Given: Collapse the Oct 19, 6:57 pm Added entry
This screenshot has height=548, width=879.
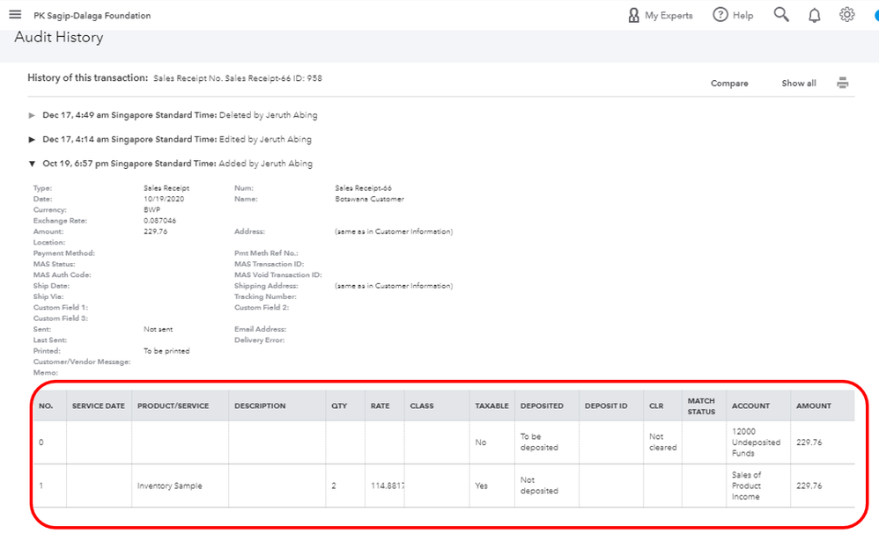Looking at the screenshot, I should 33,164.
